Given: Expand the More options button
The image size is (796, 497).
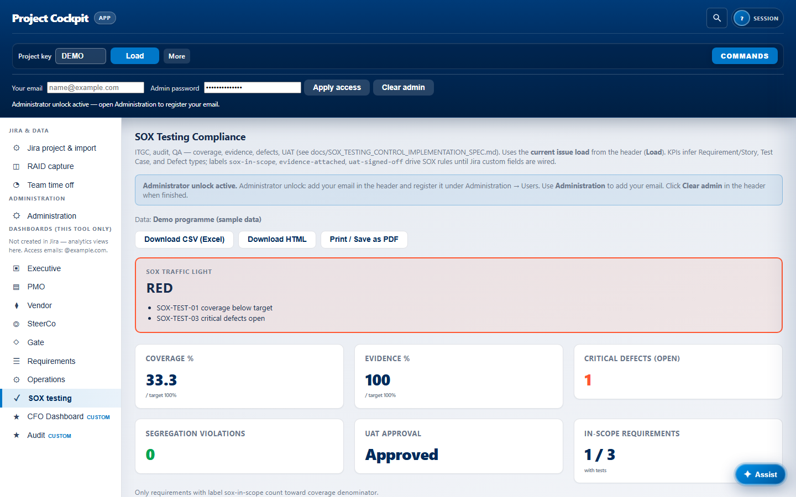Looking at the screenshot, I should point(177,56).
